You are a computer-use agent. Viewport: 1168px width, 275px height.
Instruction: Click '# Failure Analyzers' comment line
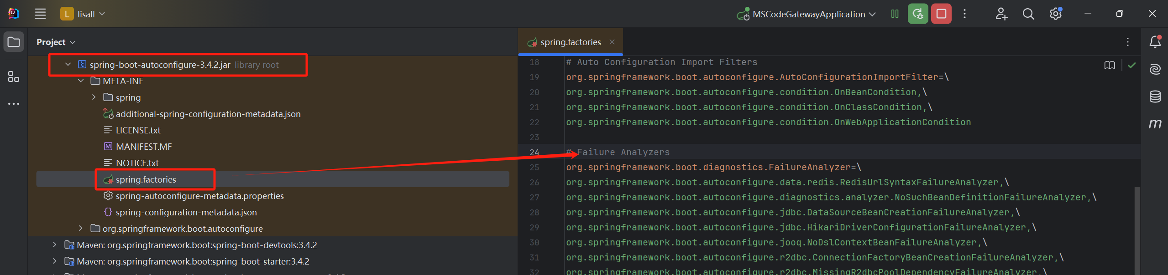(x=618, y=153)
